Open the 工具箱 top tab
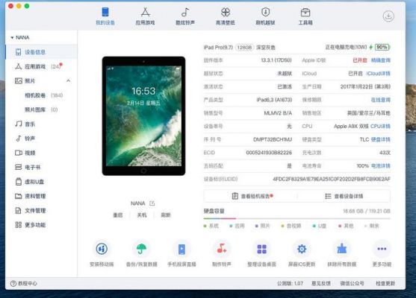The width and height of the screenshot is (416, 298). (305, 16)
